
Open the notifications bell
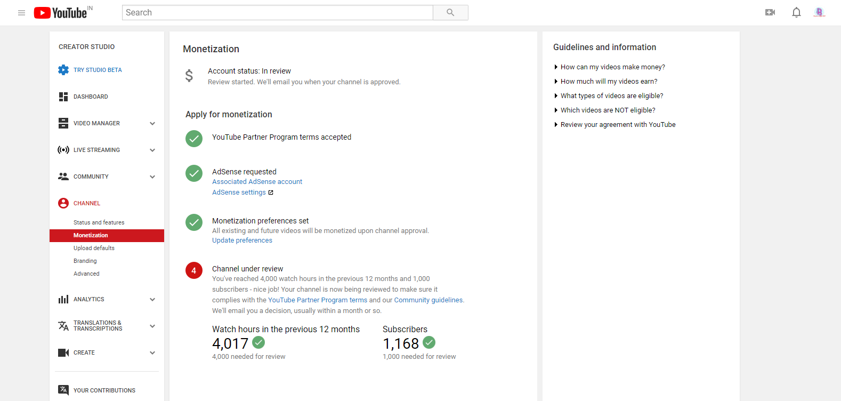point(796,12)
